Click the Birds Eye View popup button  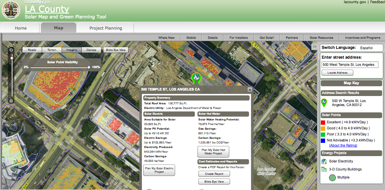tap(214, 182)
